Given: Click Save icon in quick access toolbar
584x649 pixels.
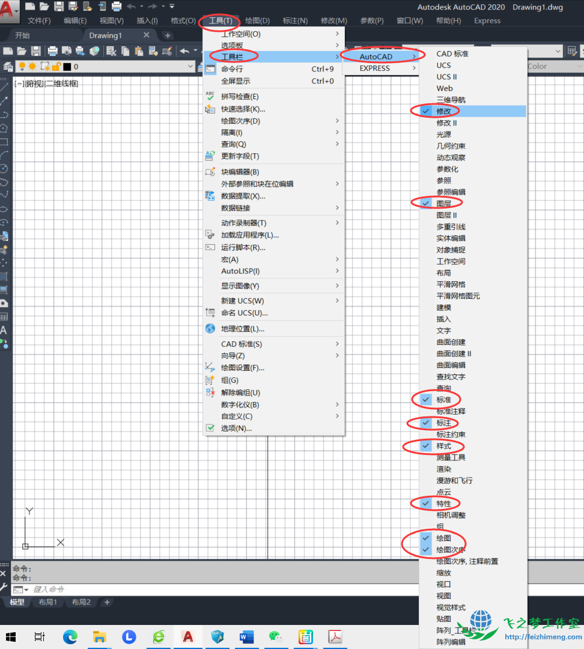Looking at the screenshot, I should (59, 6).
